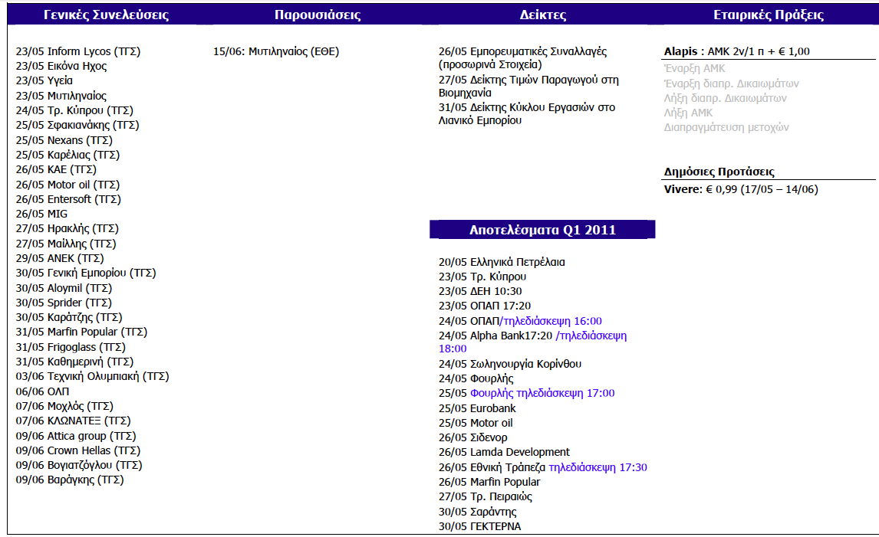Viewport: 879px width, 537px height.
Task: Click the 25/05 Καρέλιας (ΤΓΣ) entry
Action: [67, 155]
